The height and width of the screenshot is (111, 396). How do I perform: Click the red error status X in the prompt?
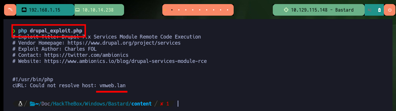coord(161,104)
